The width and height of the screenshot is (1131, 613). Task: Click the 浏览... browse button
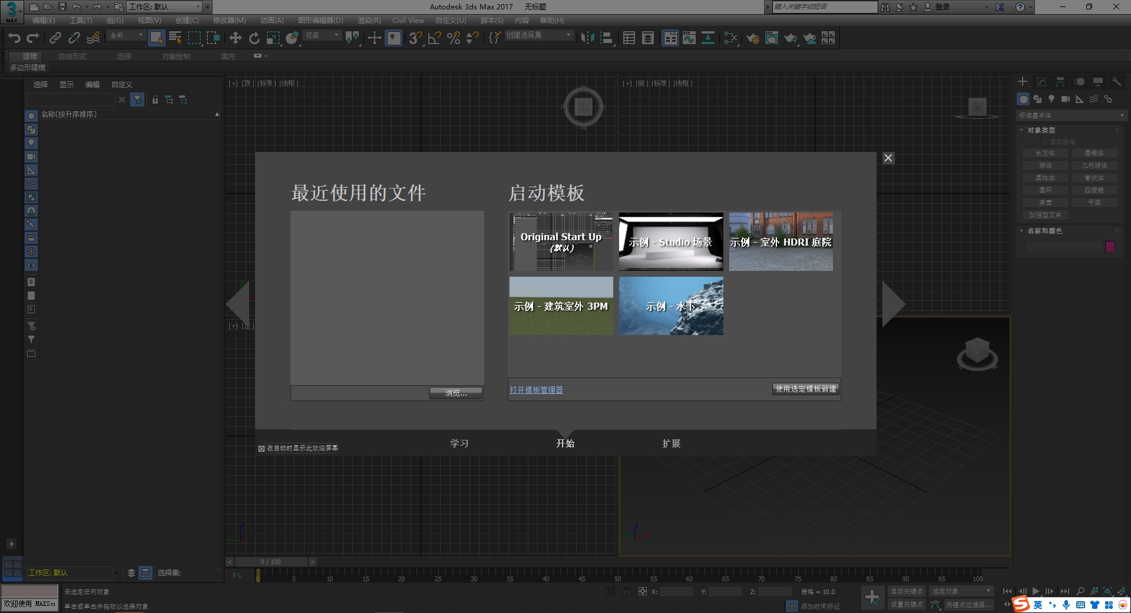(456, 393)
